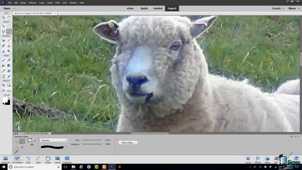The image size is (302, 170).
Task: Open the Rotate options arrow
Action: (51, 158)
